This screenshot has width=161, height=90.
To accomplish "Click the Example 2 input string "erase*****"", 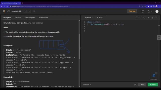I will click(24, 82).
